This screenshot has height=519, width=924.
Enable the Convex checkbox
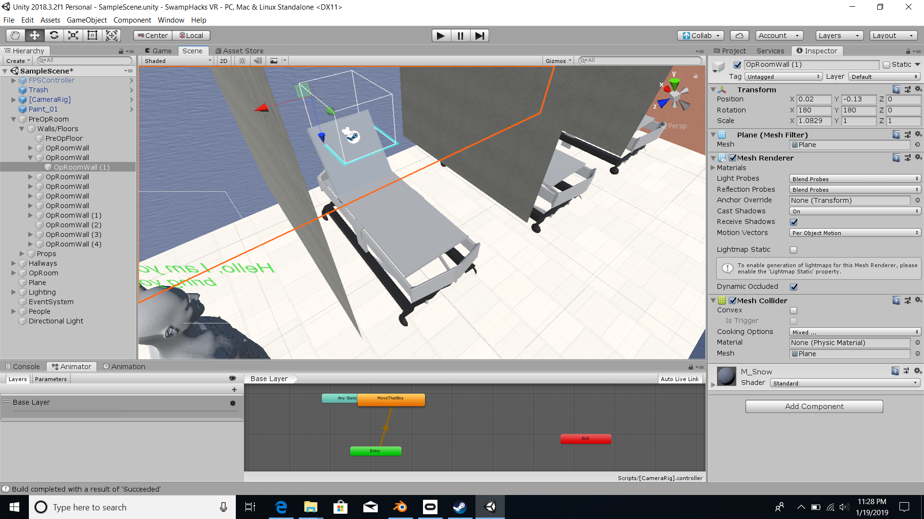[x=794, y=310]
